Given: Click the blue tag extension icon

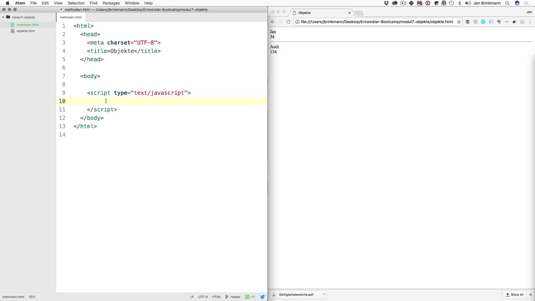Looking at the screenshot, I should tap(491, 22).
